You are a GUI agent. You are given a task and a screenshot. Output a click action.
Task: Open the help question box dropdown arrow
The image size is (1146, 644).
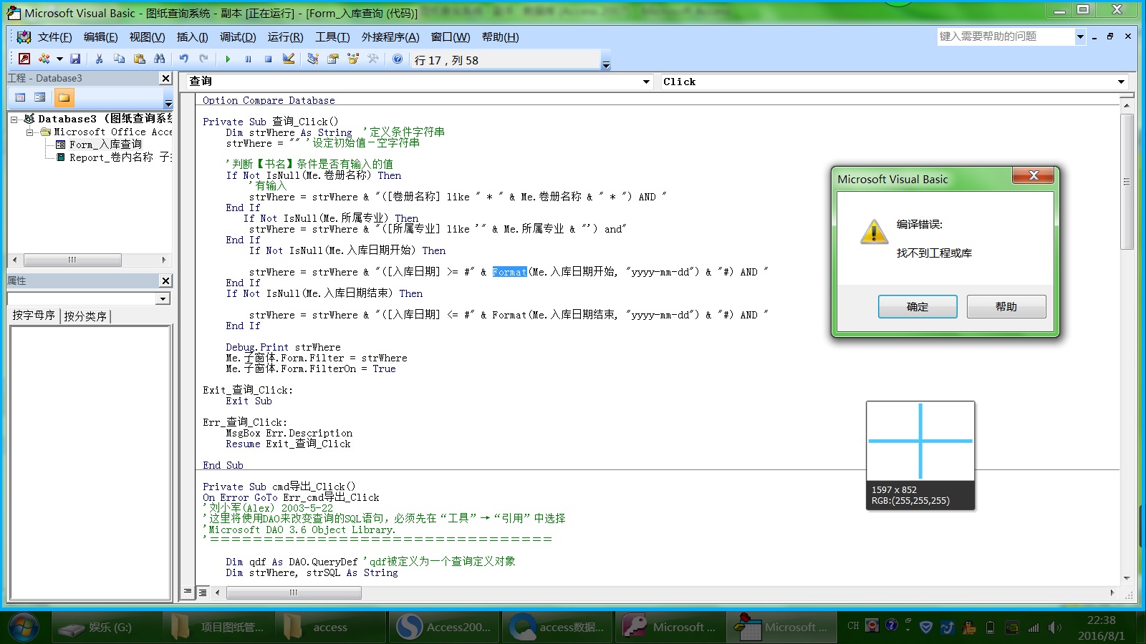(x=1080, y=36)
